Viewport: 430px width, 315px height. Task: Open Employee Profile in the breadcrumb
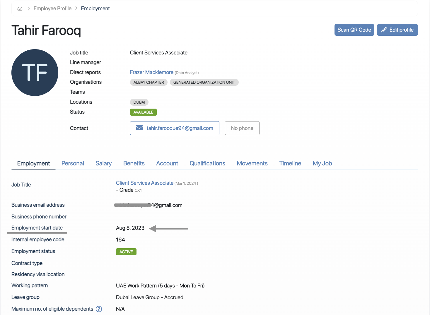(x=52, y=8)
